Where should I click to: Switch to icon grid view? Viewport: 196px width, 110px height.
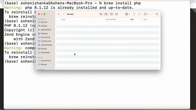coord(101,14)
